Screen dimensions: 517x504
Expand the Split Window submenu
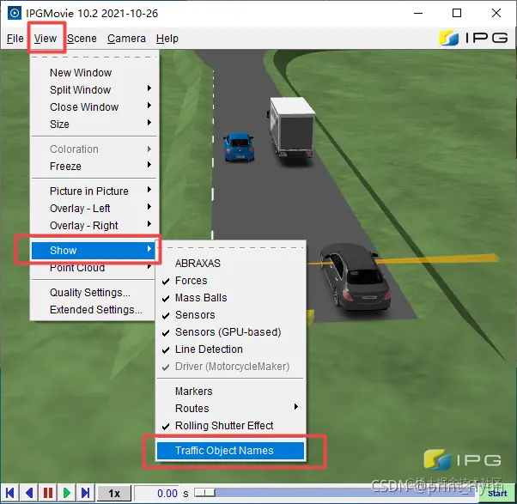[x=94, y=89]
